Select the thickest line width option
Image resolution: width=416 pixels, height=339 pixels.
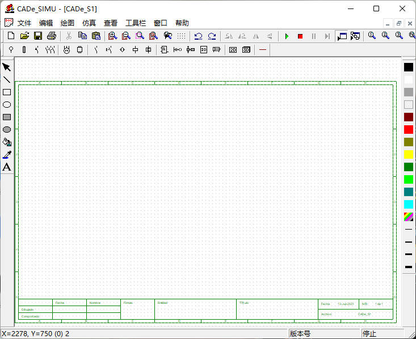pos(409,267)
